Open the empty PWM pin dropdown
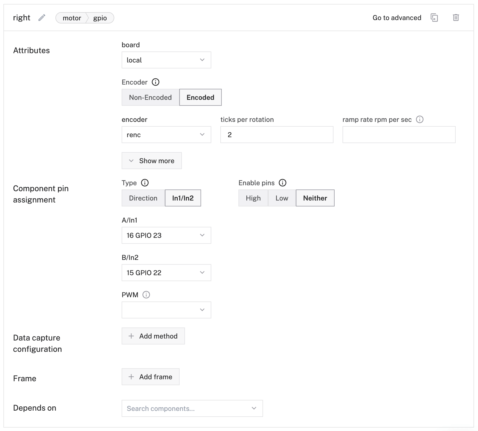The width and height of the screenshot is (478, 431). tap(166, 310)
